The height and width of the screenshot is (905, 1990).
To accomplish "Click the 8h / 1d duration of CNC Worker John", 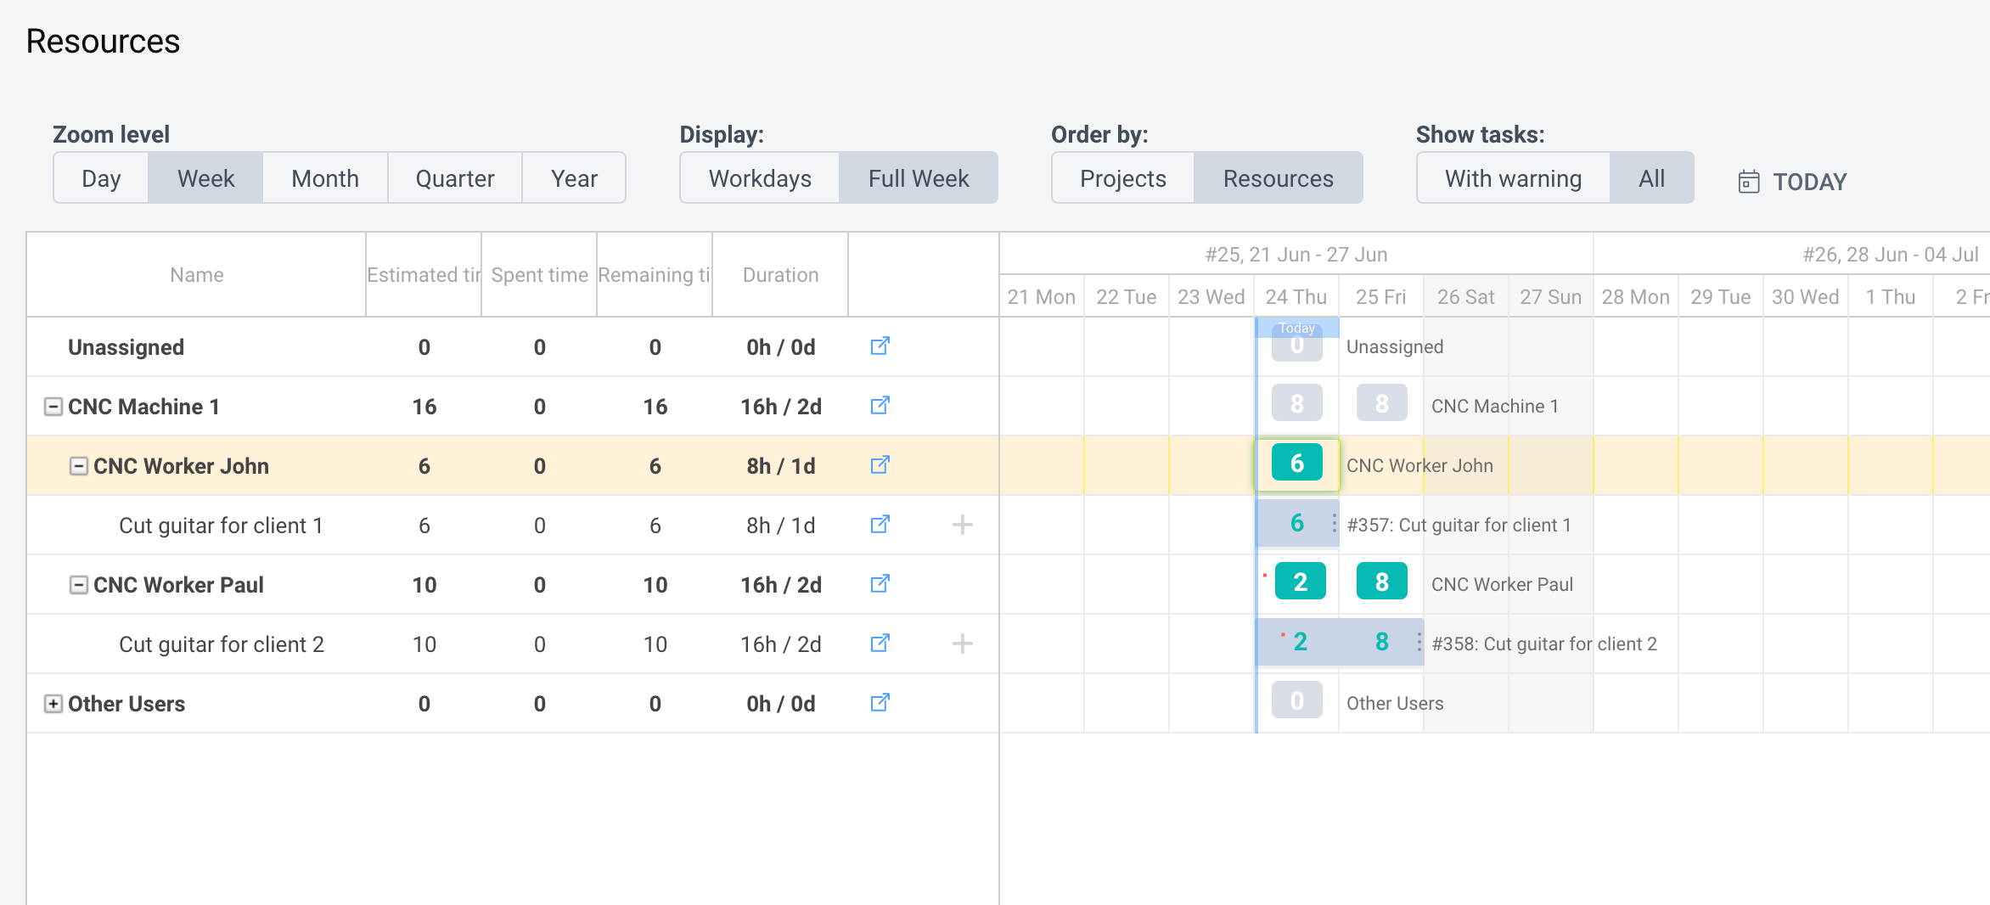I will 780,466.
